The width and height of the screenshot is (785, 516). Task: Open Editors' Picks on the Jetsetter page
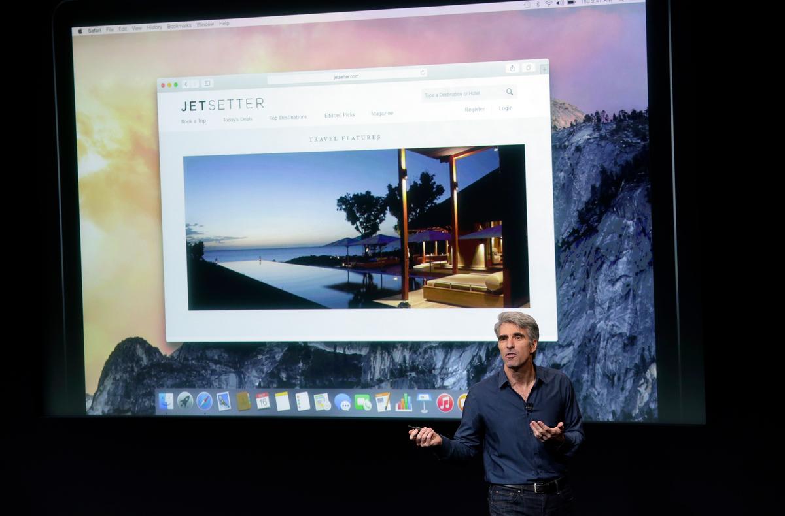coord(340,114)
